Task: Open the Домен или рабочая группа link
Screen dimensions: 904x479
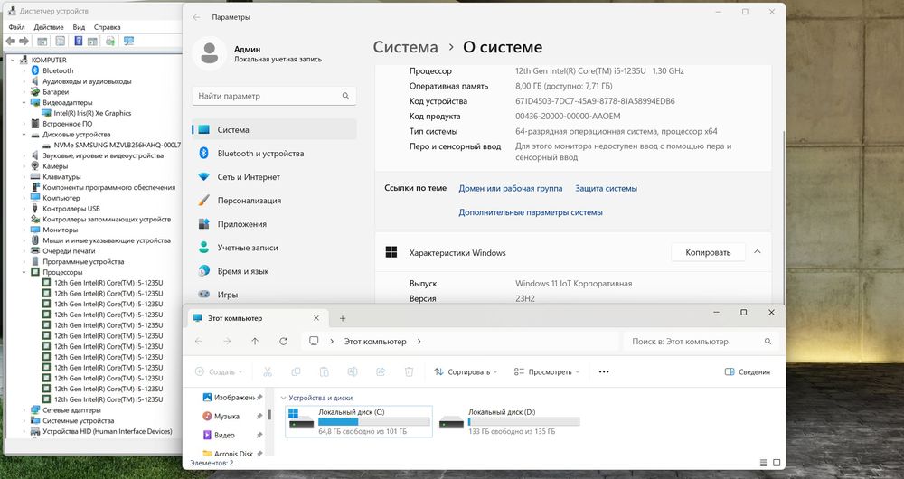Action: [x=510, y=189]
